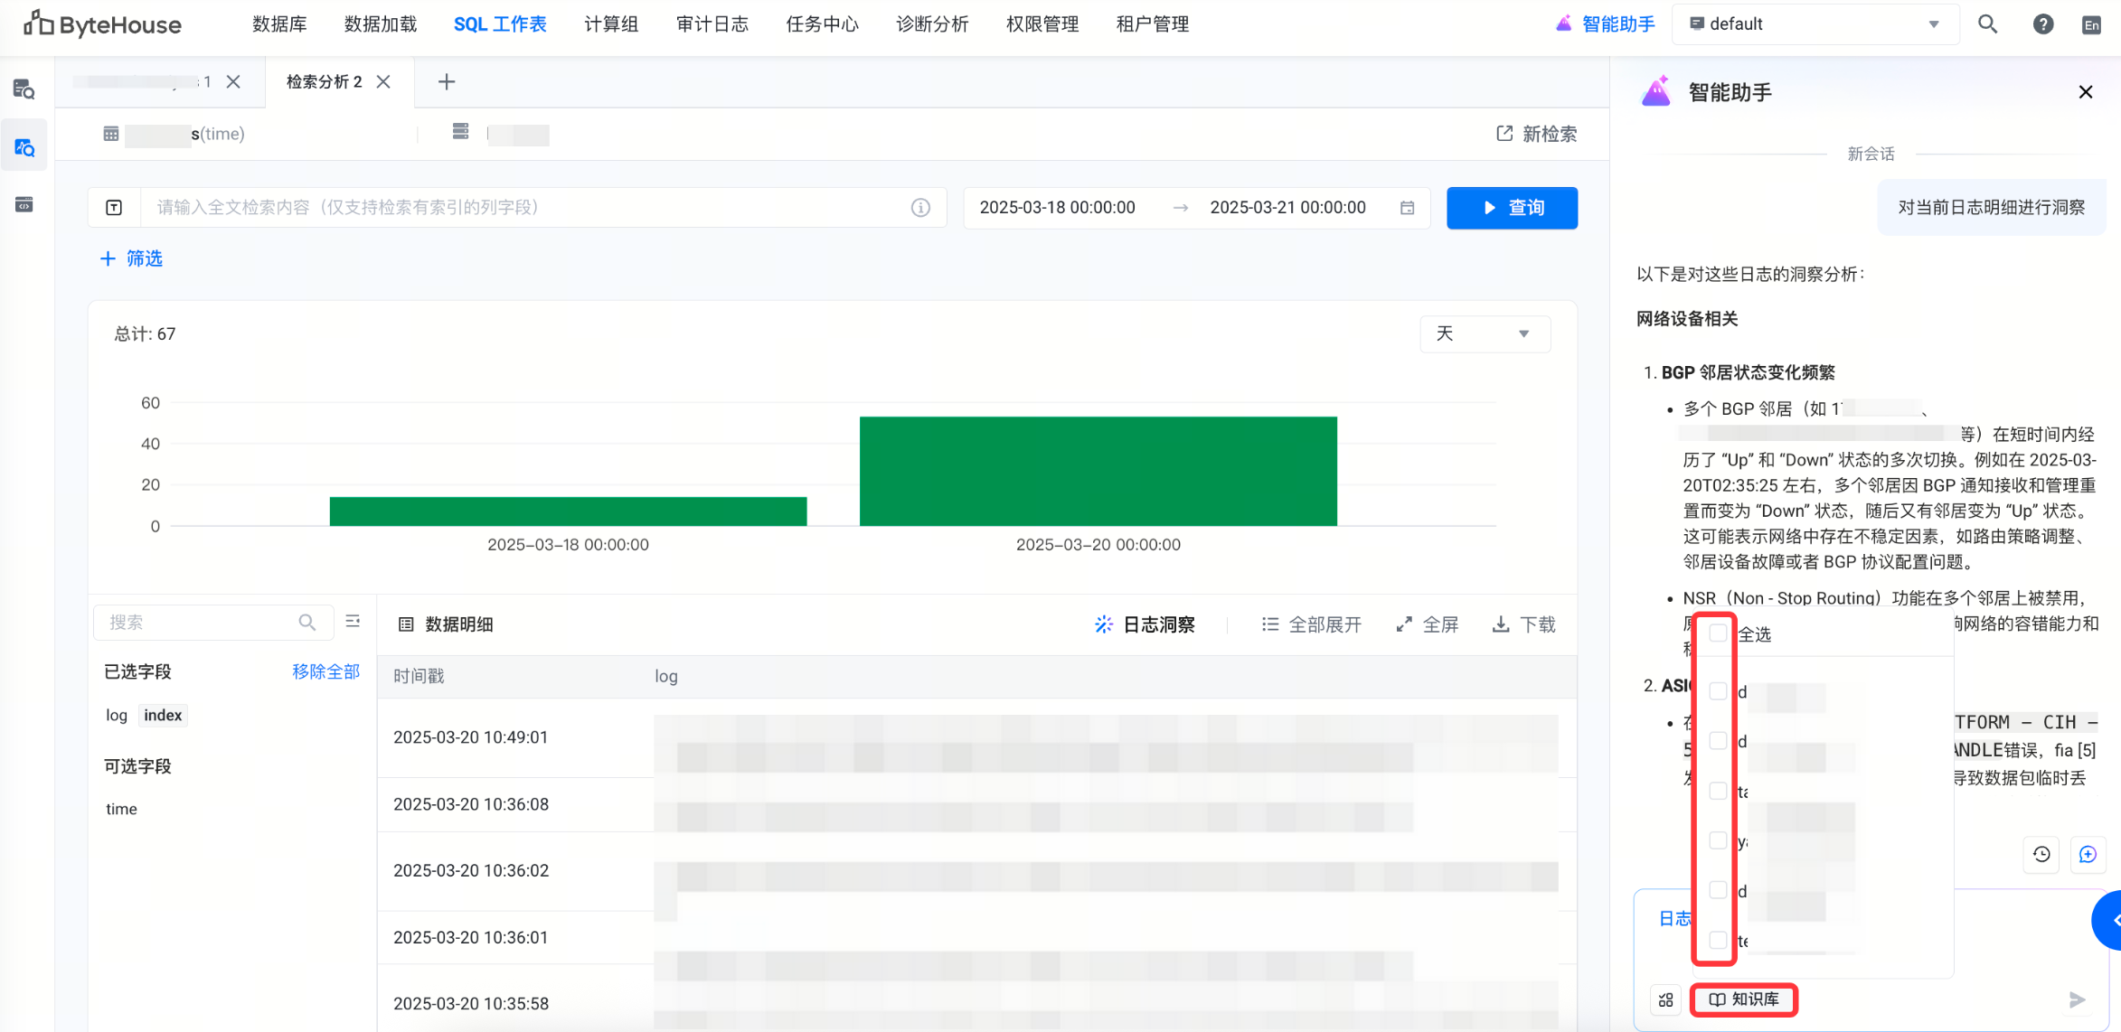Open the help question mark icon

tap(2042, 24)
